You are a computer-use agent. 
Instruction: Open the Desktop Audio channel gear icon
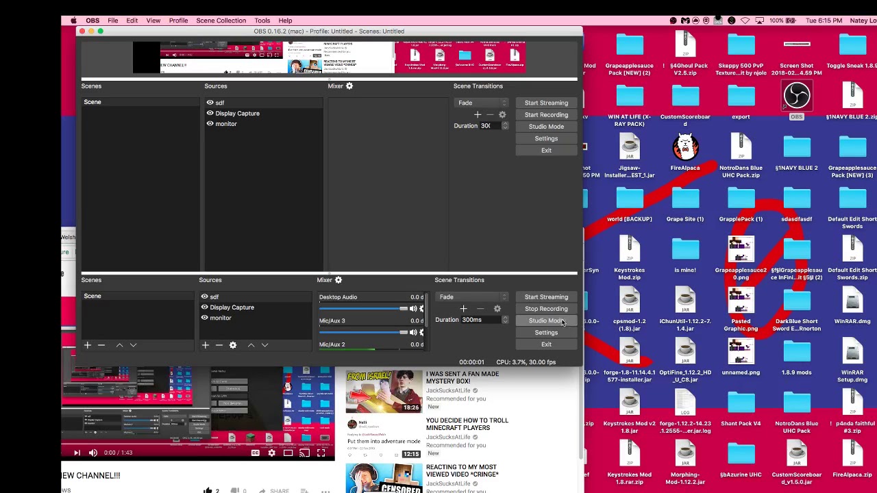tap(421, 309)
